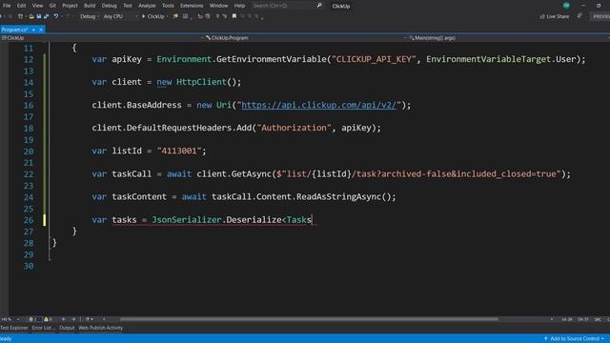Click the comment selected lines icon
610x343 pixels.
(x=200, y=16)
